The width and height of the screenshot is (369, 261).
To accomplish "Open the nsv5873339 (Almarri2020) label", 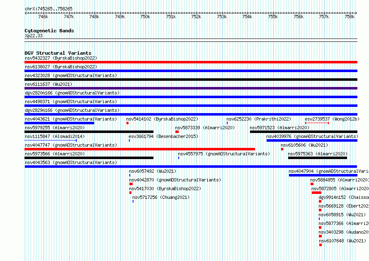I will click(x=205, y=128).
